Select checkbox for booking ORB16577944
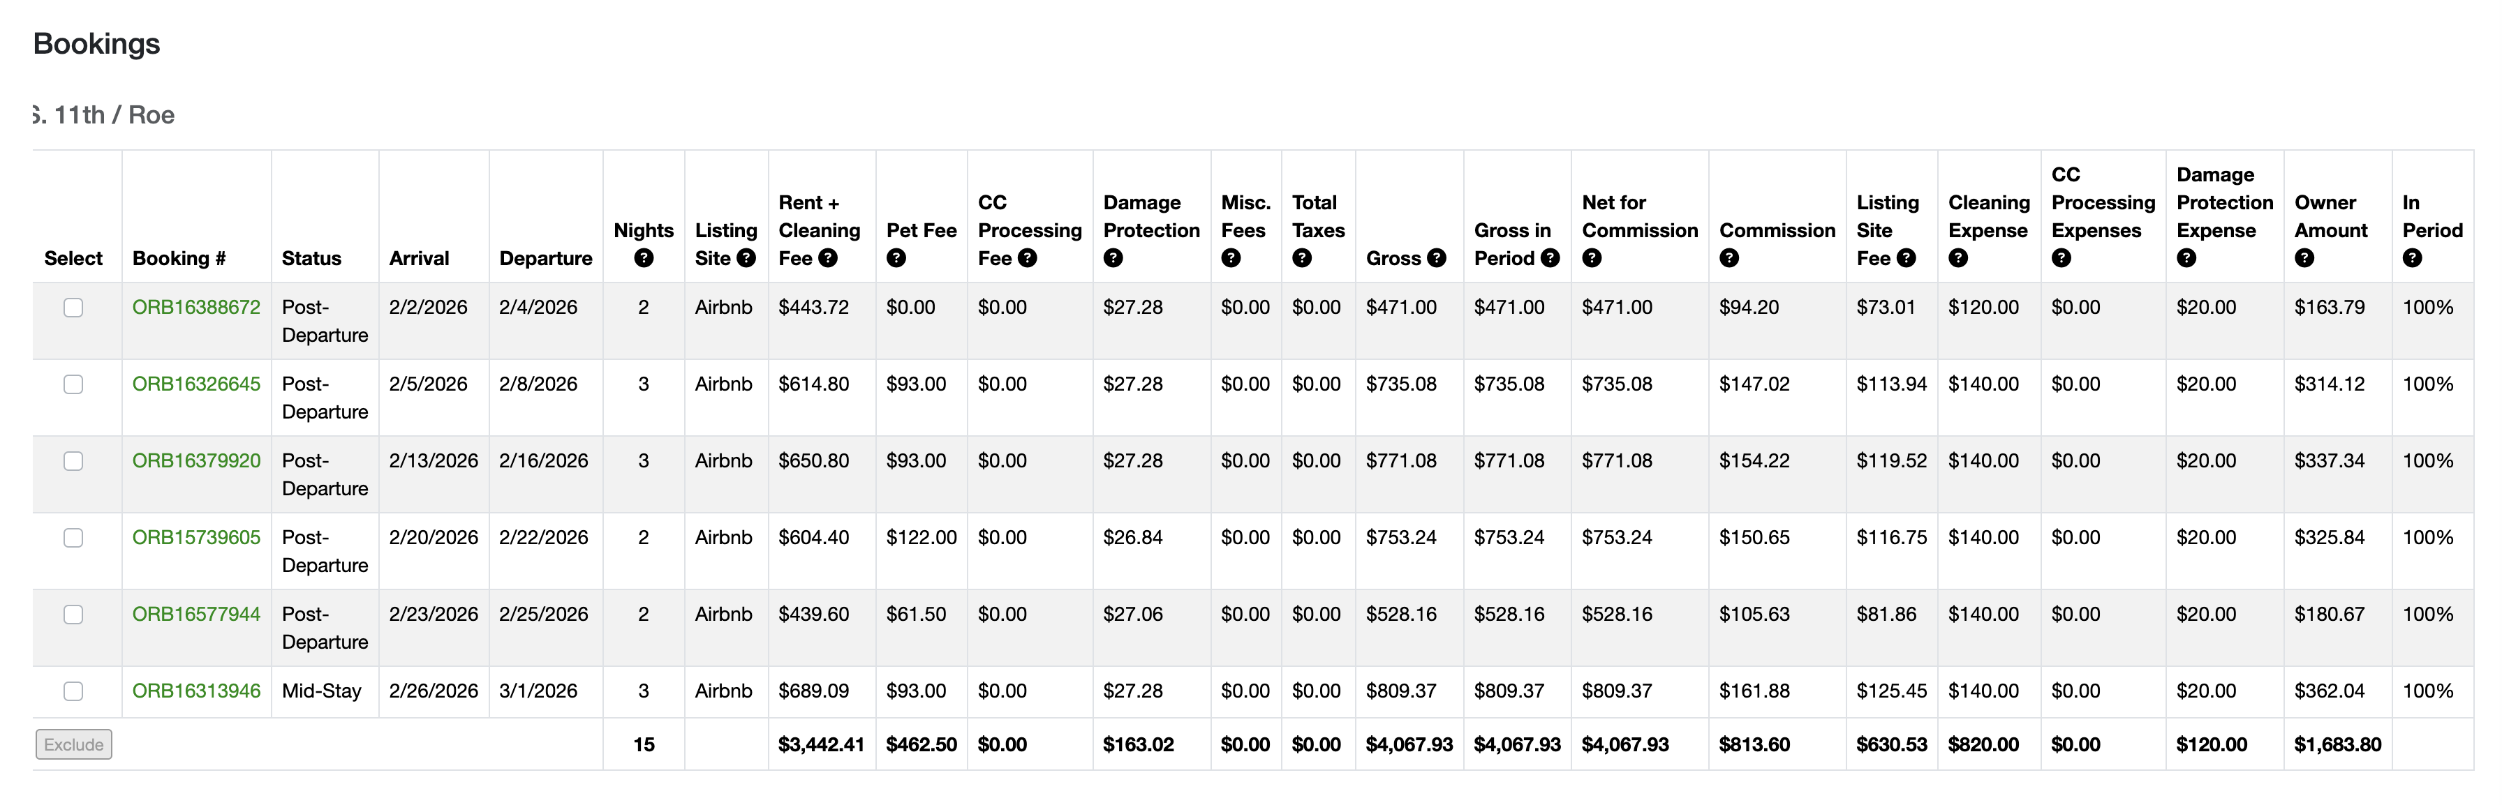2502x805 pixels. pos(73,615)
